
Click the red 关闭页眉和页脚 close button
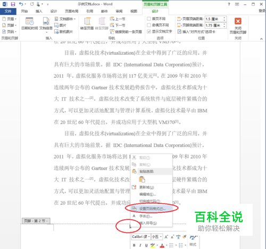238,26
